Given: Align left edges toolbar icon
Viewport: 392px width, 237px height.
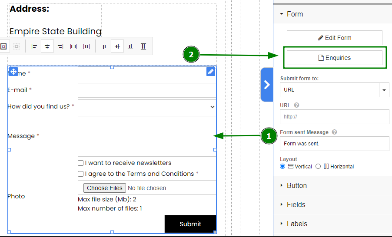Looking at the screenshot, I should click(34, 46).
